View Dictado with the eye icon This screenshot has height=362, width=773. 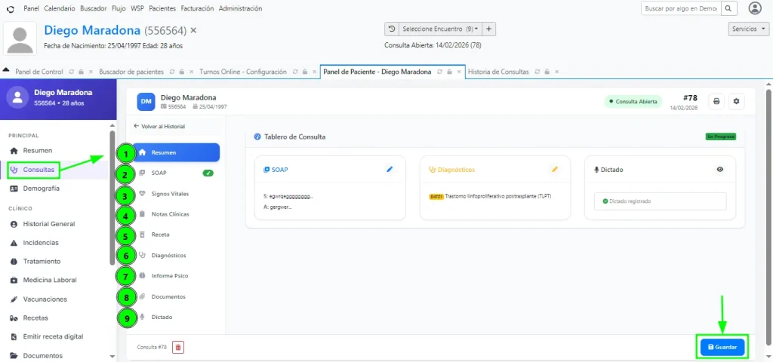tap(719, 170)
